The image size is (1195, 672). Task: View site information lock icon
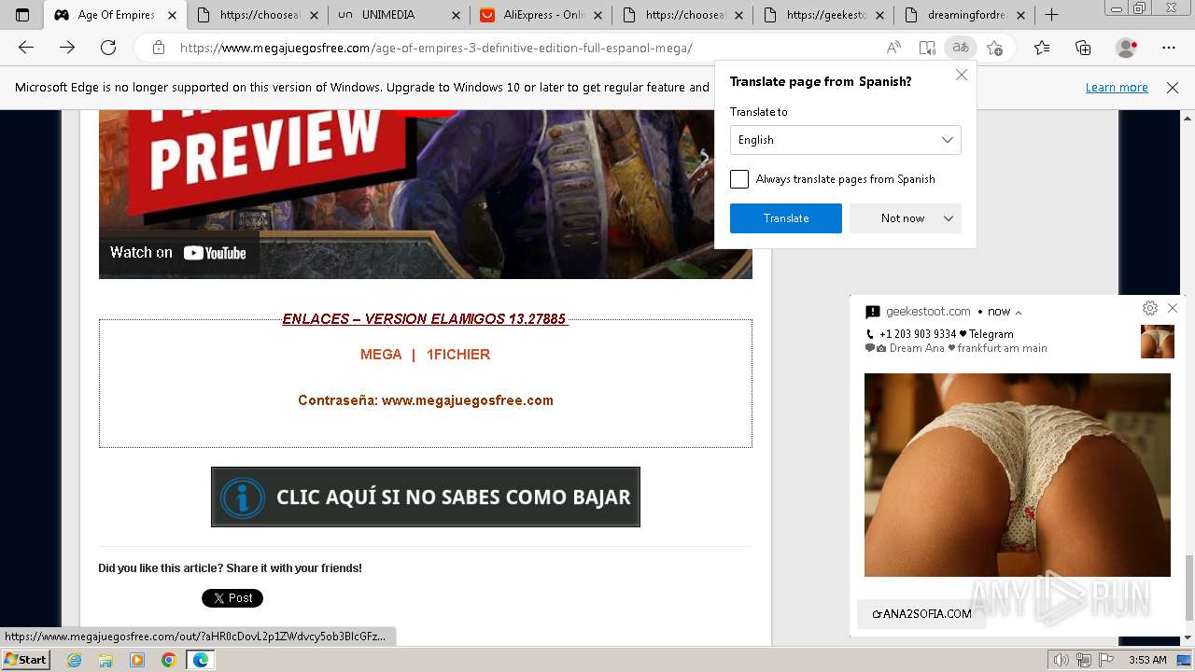159,48
